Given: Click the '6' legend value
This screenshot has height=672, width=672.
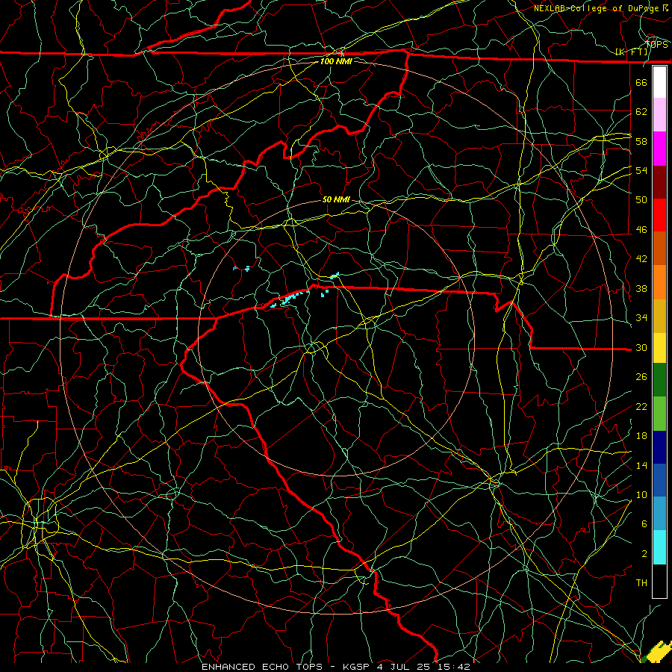Looking at the screenshot, I should (644, 524).
